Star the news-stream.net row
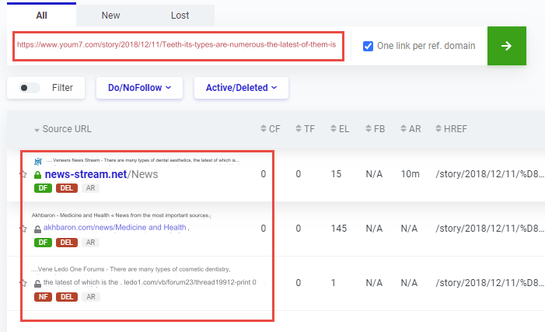This screenshot has height=332, width=545. pos(23,174)
